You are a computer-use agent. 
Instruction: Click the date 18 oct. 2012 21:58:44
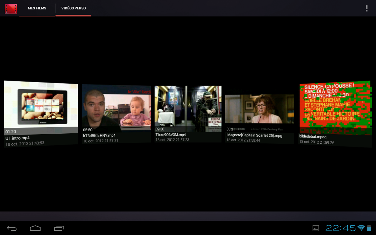pos(243,140)
